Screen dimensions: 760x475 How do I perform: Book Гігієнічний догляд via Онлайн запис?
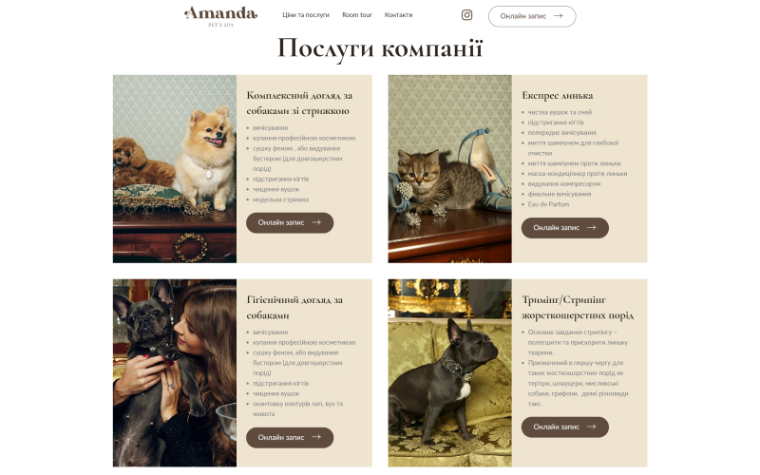pos(290,437)
